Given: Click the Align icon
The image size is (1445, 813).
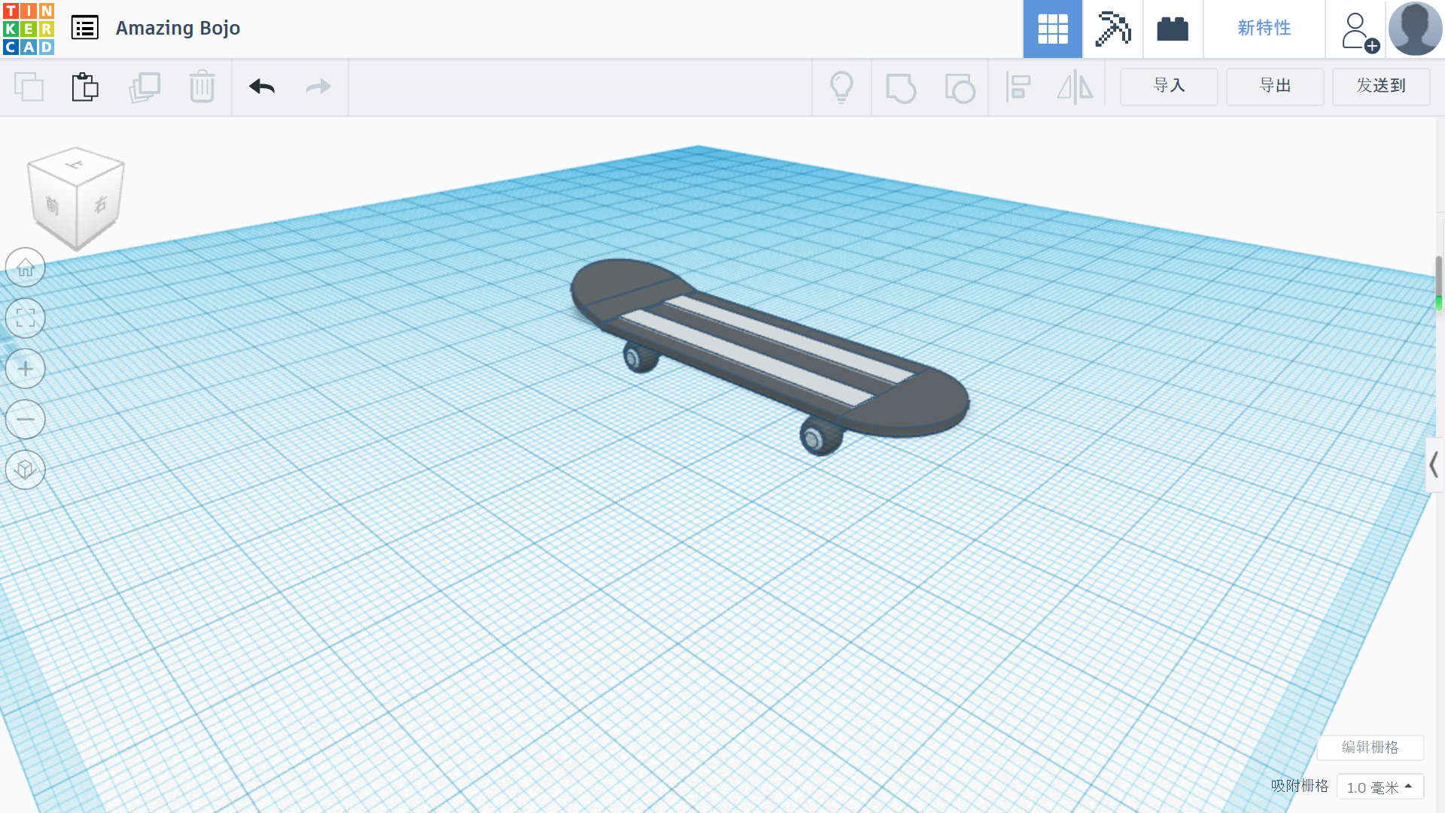Looking at the screenshot, I should click(1018, 87).
